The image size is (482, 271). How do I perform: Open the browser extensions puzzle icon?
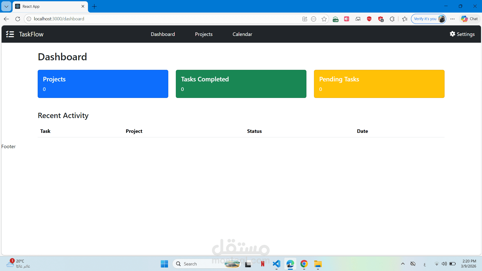click(392, 19)
